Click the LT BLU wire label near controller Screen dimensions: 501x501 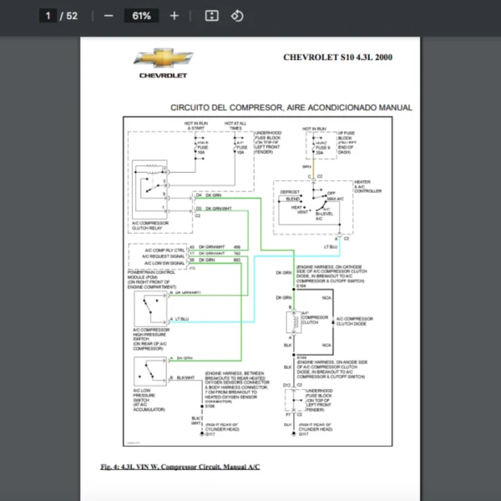(331, 247)
